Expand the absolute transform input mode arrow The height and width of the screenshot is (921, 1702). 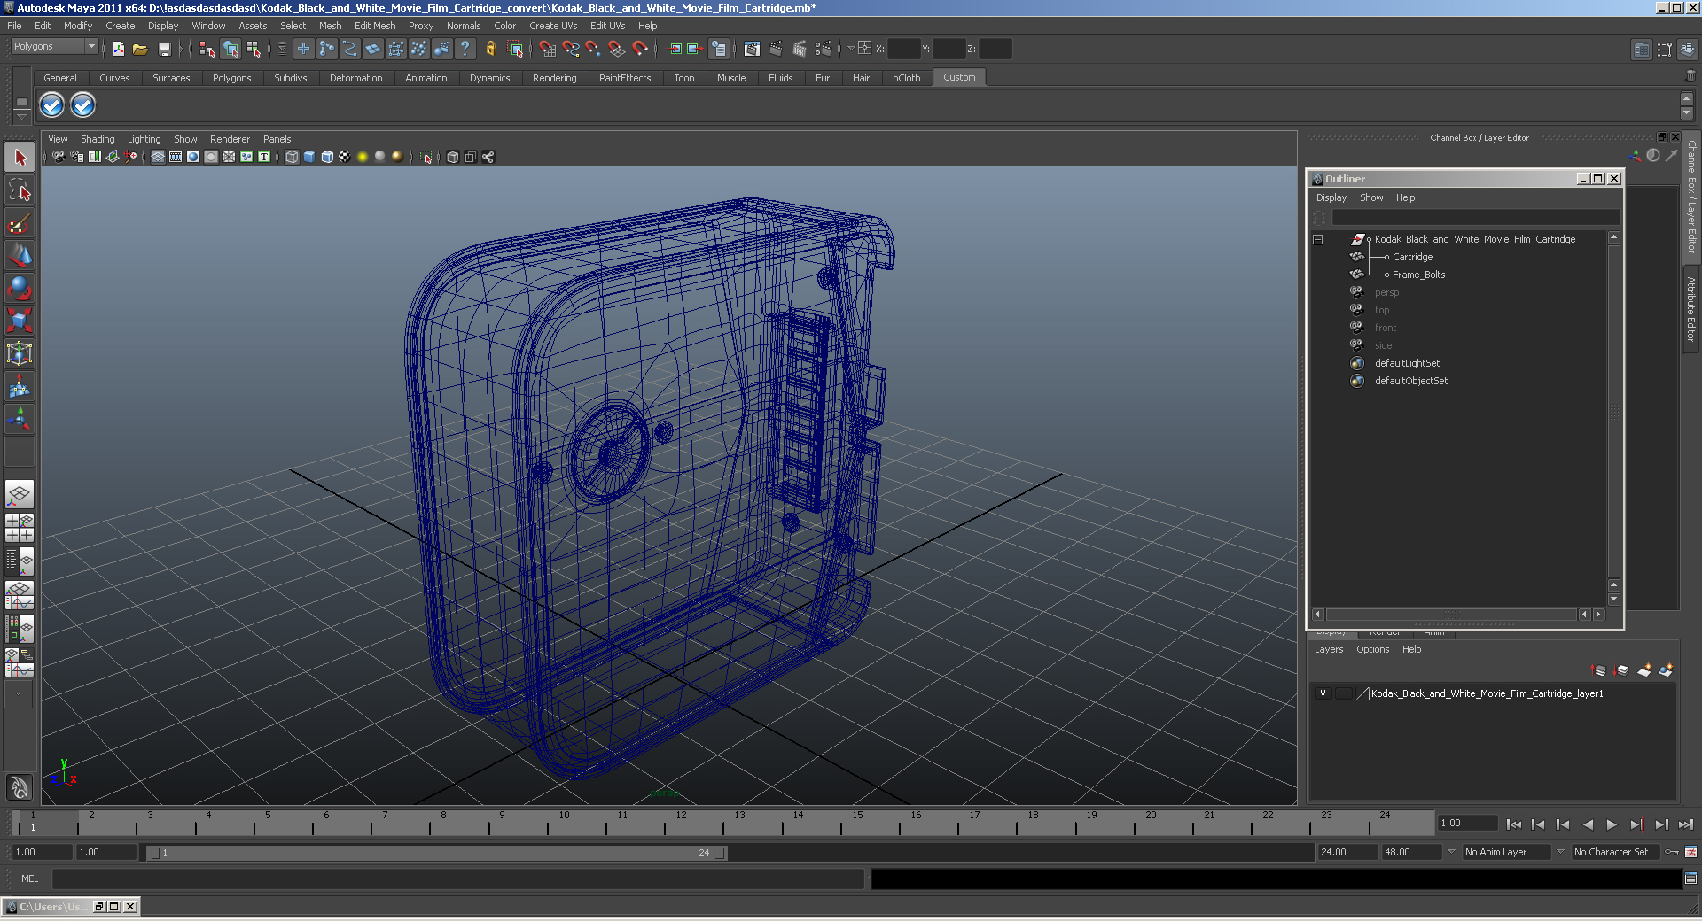(851, 49)
